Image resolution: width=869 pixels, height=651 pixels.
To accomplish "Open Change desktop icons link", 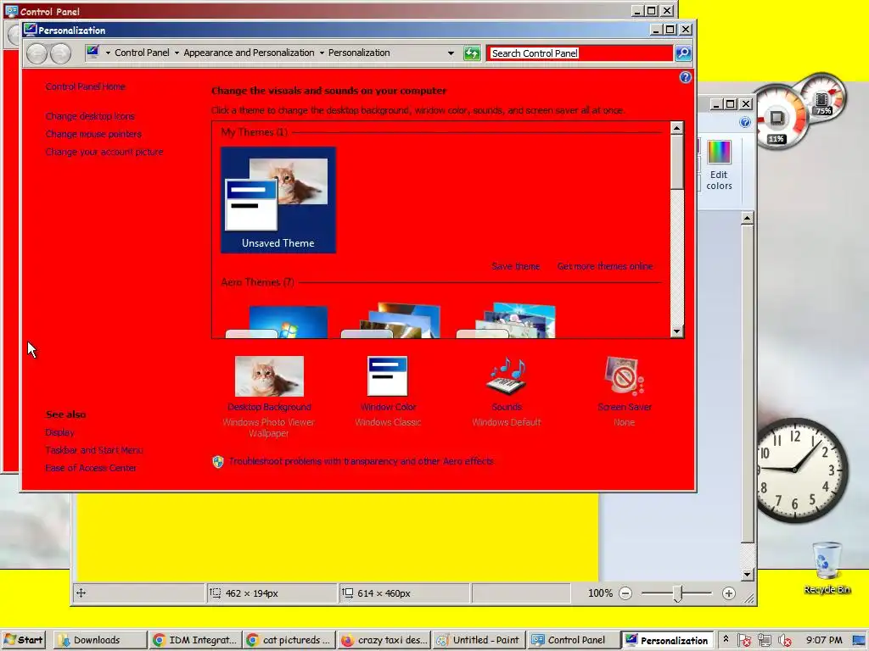I will pyautogui.click(x=90, y=116).
